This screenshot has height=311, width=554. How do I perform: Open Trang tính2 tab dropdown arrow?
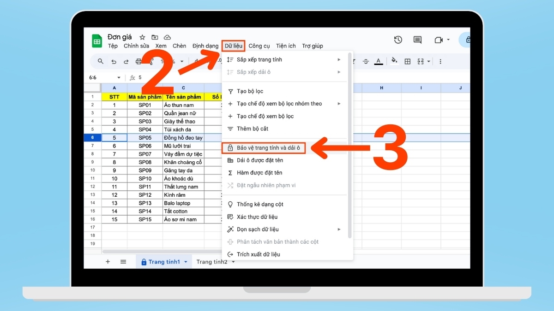(233, 262)
